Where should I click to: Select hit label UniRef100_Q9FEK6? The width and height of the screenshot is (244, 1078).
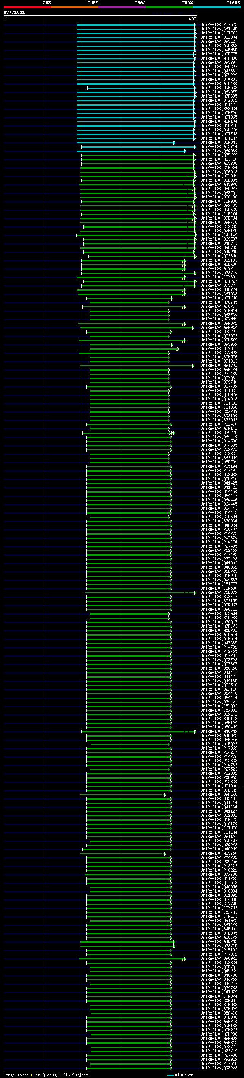point(218,794)
